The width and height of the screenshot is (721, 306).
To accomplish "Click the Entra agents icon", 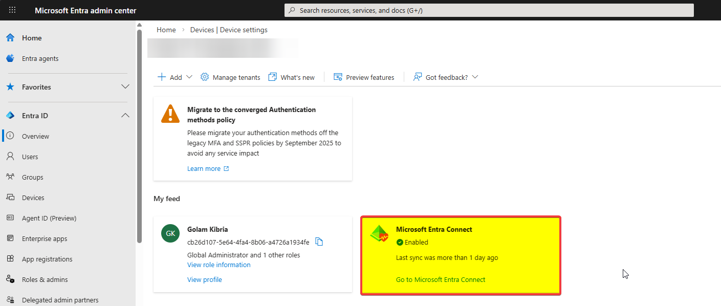I will [10, 58].
